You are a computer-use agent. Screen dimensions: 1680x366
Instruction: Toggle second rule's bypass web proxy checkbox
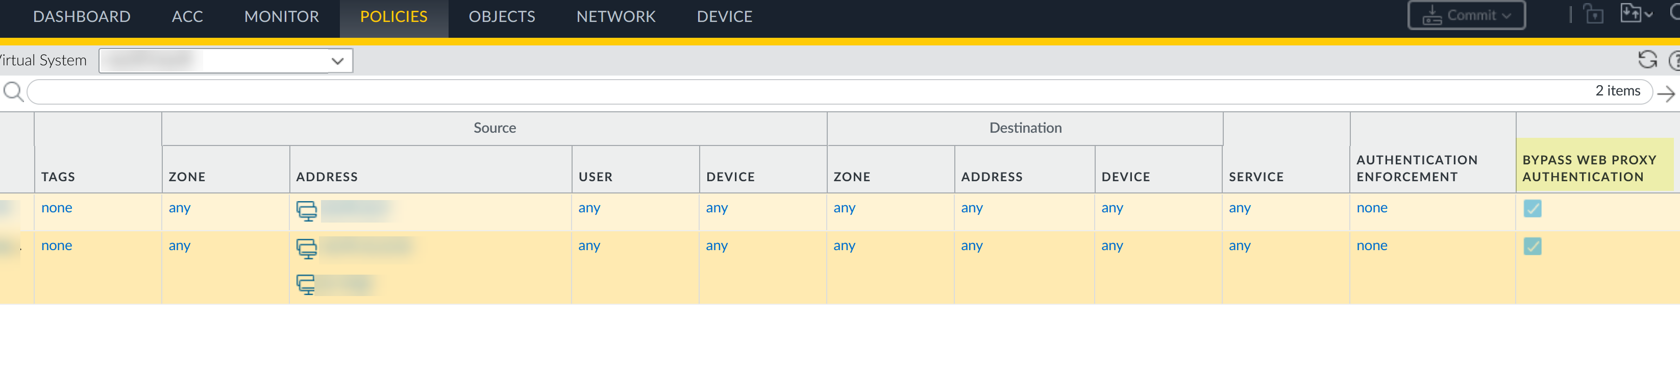1533,247
